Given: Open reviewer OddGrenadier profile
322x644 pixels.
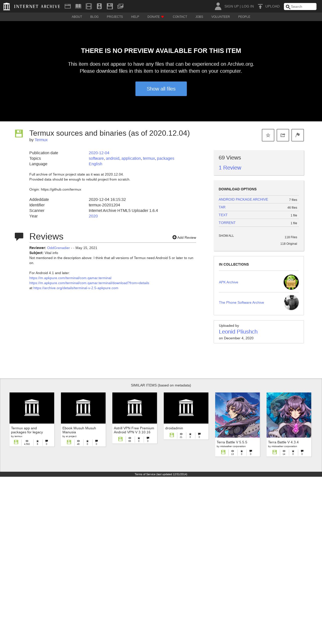Looking at the screenshot, I should click(58, 248).
